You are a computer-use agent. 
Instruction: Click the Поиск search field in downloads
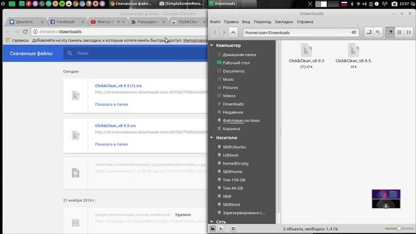click(135, 53)
